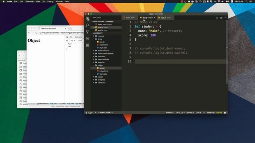Open the Go menu in menu bar
The height and width of the screenshot is (143, 255).
point(44,2)
